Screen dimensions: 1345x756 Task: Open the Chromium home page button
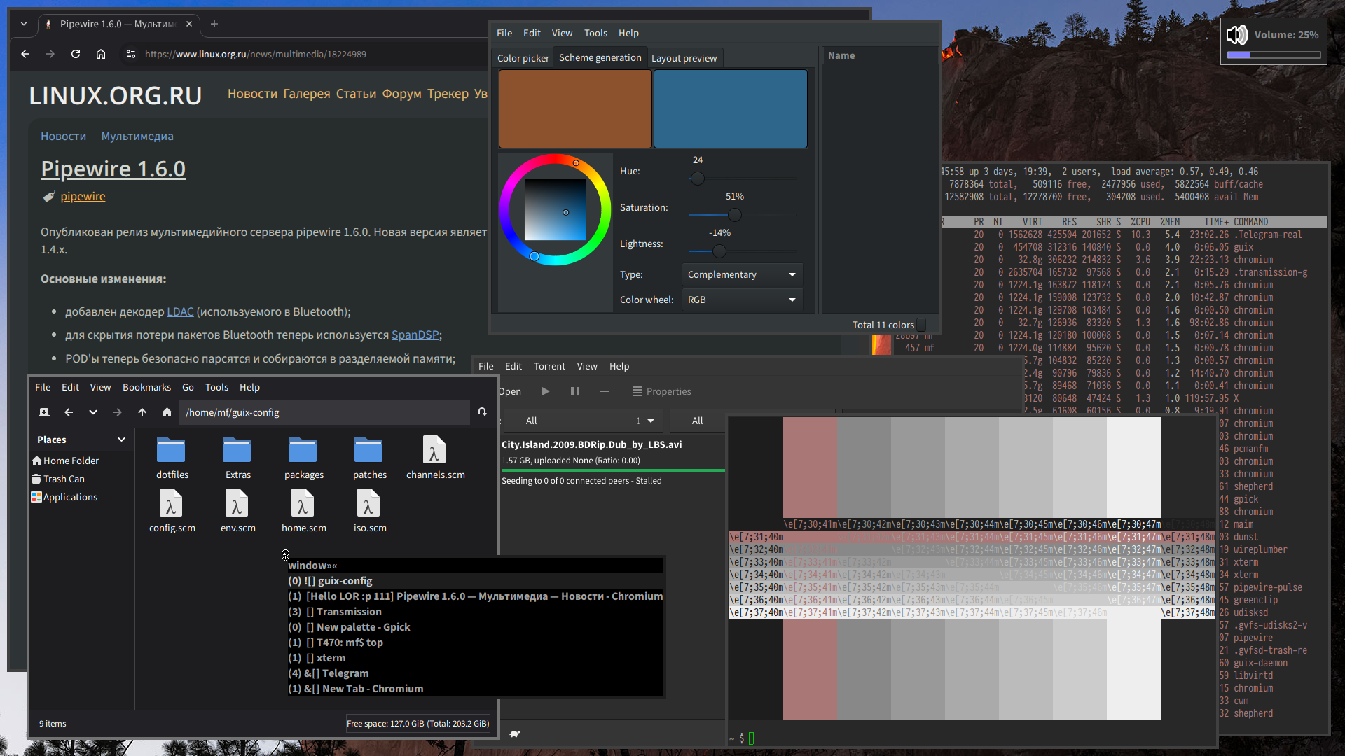click(101, 54)
